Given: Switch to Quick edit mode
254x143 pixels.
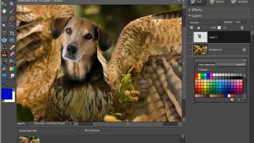Looking at the screenshot, I should click(x=216, y=2).
